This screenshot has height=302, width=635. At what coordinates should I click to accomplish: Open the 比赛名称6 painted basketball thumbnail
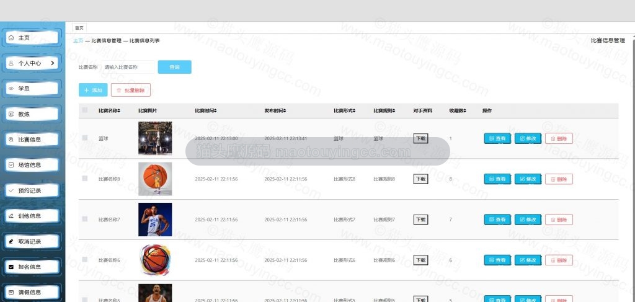(x=155, y=260)
